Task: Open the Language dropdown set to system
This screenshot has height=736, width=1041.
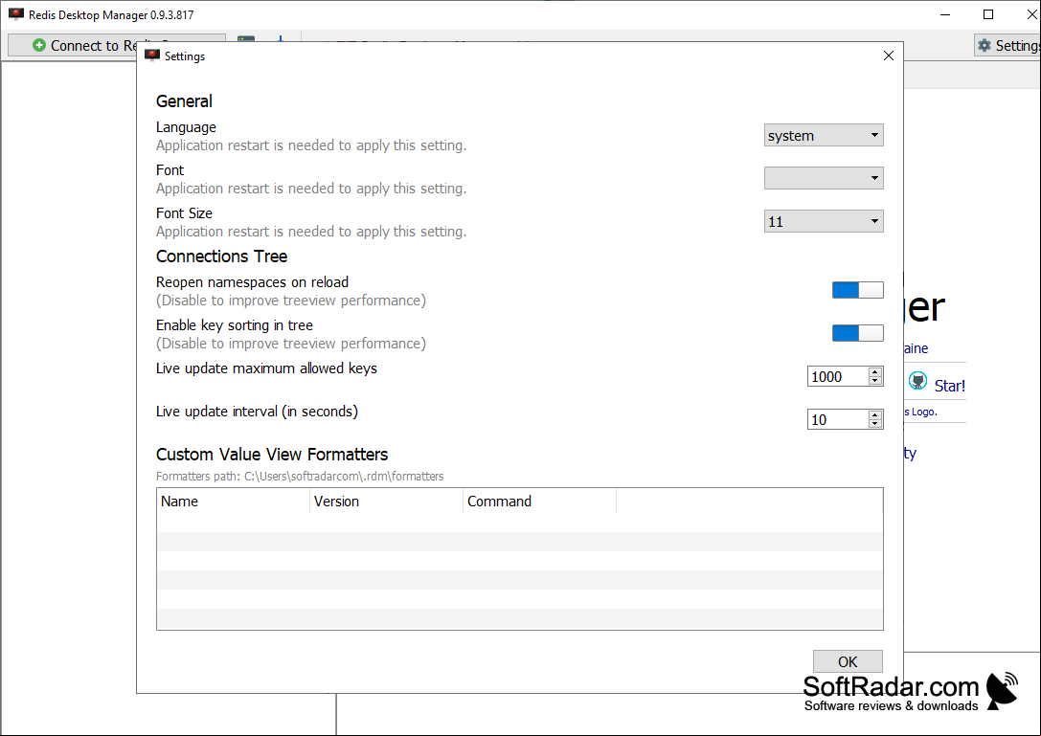Action: pyautogui.click(x=824, y=135)
